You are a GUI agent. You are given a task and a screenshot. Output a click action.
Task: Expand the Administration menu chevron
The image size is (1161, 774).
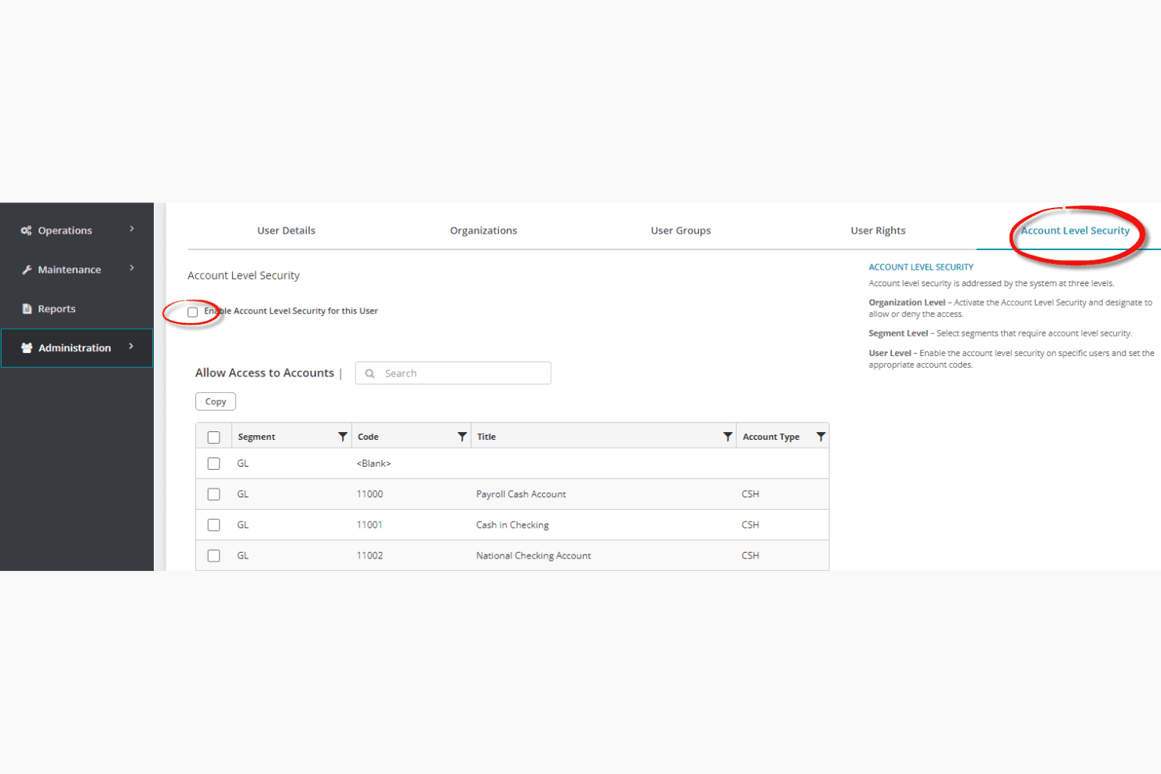tap(131, 347)
